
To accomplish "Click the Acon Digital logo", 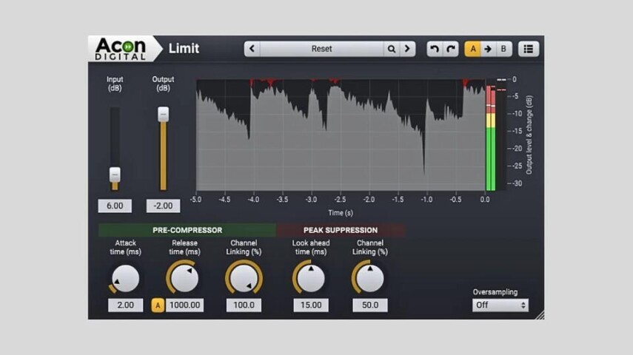I will click(120, 49).
